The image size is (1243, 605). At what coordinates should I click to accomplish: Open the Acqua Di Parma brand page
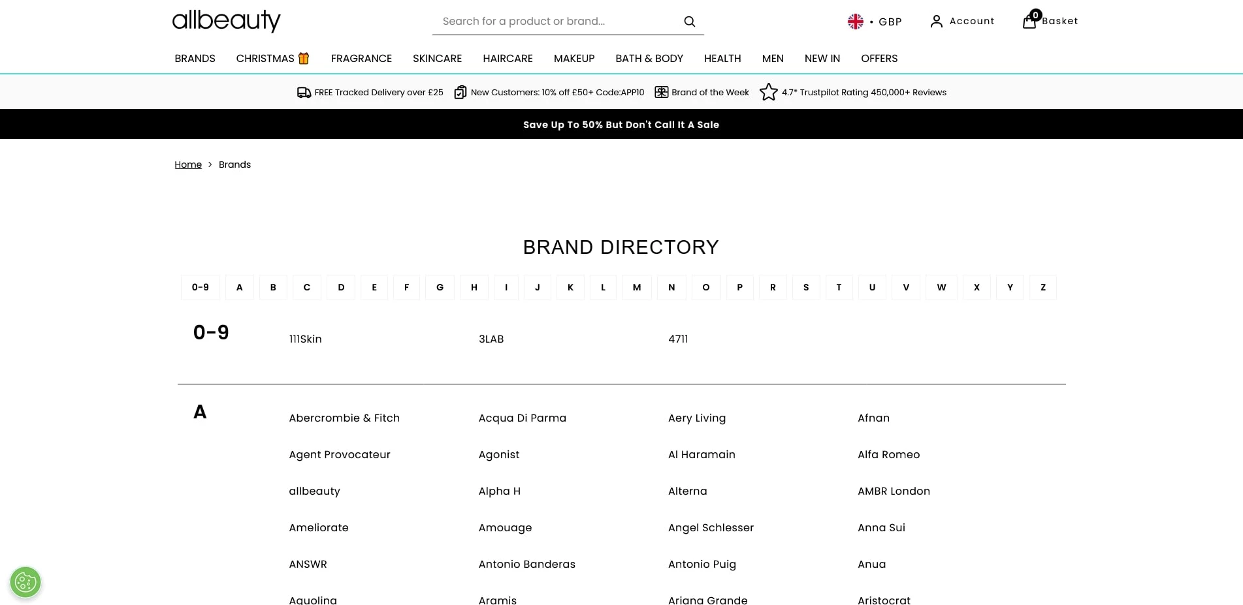(x=522, y=418)
